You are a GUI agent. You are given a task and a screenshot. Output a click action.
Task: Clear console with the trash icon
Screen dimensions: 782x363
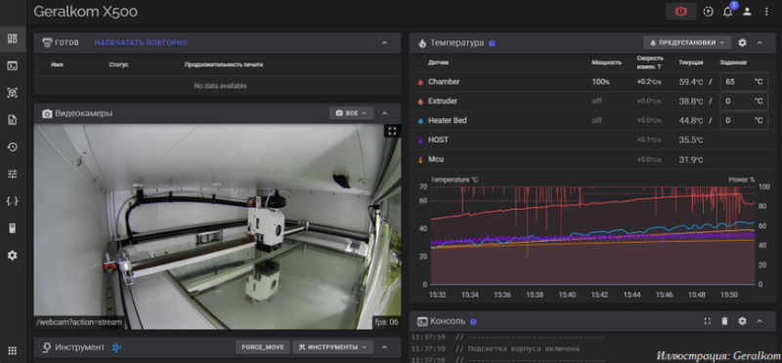click(x=724, y=321)
